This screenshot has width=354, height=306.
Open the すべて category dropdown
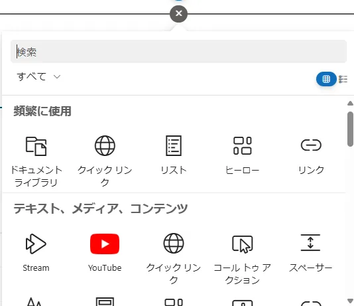pyautogui.click(x=38, y=76)
